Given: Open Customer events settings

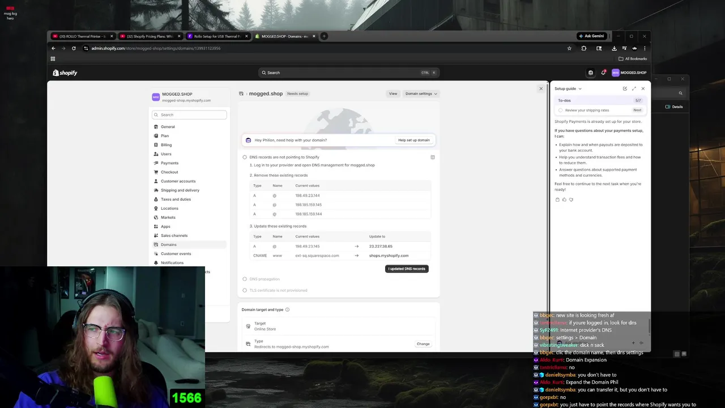Looking at the screenshot, I should point(176,254).
